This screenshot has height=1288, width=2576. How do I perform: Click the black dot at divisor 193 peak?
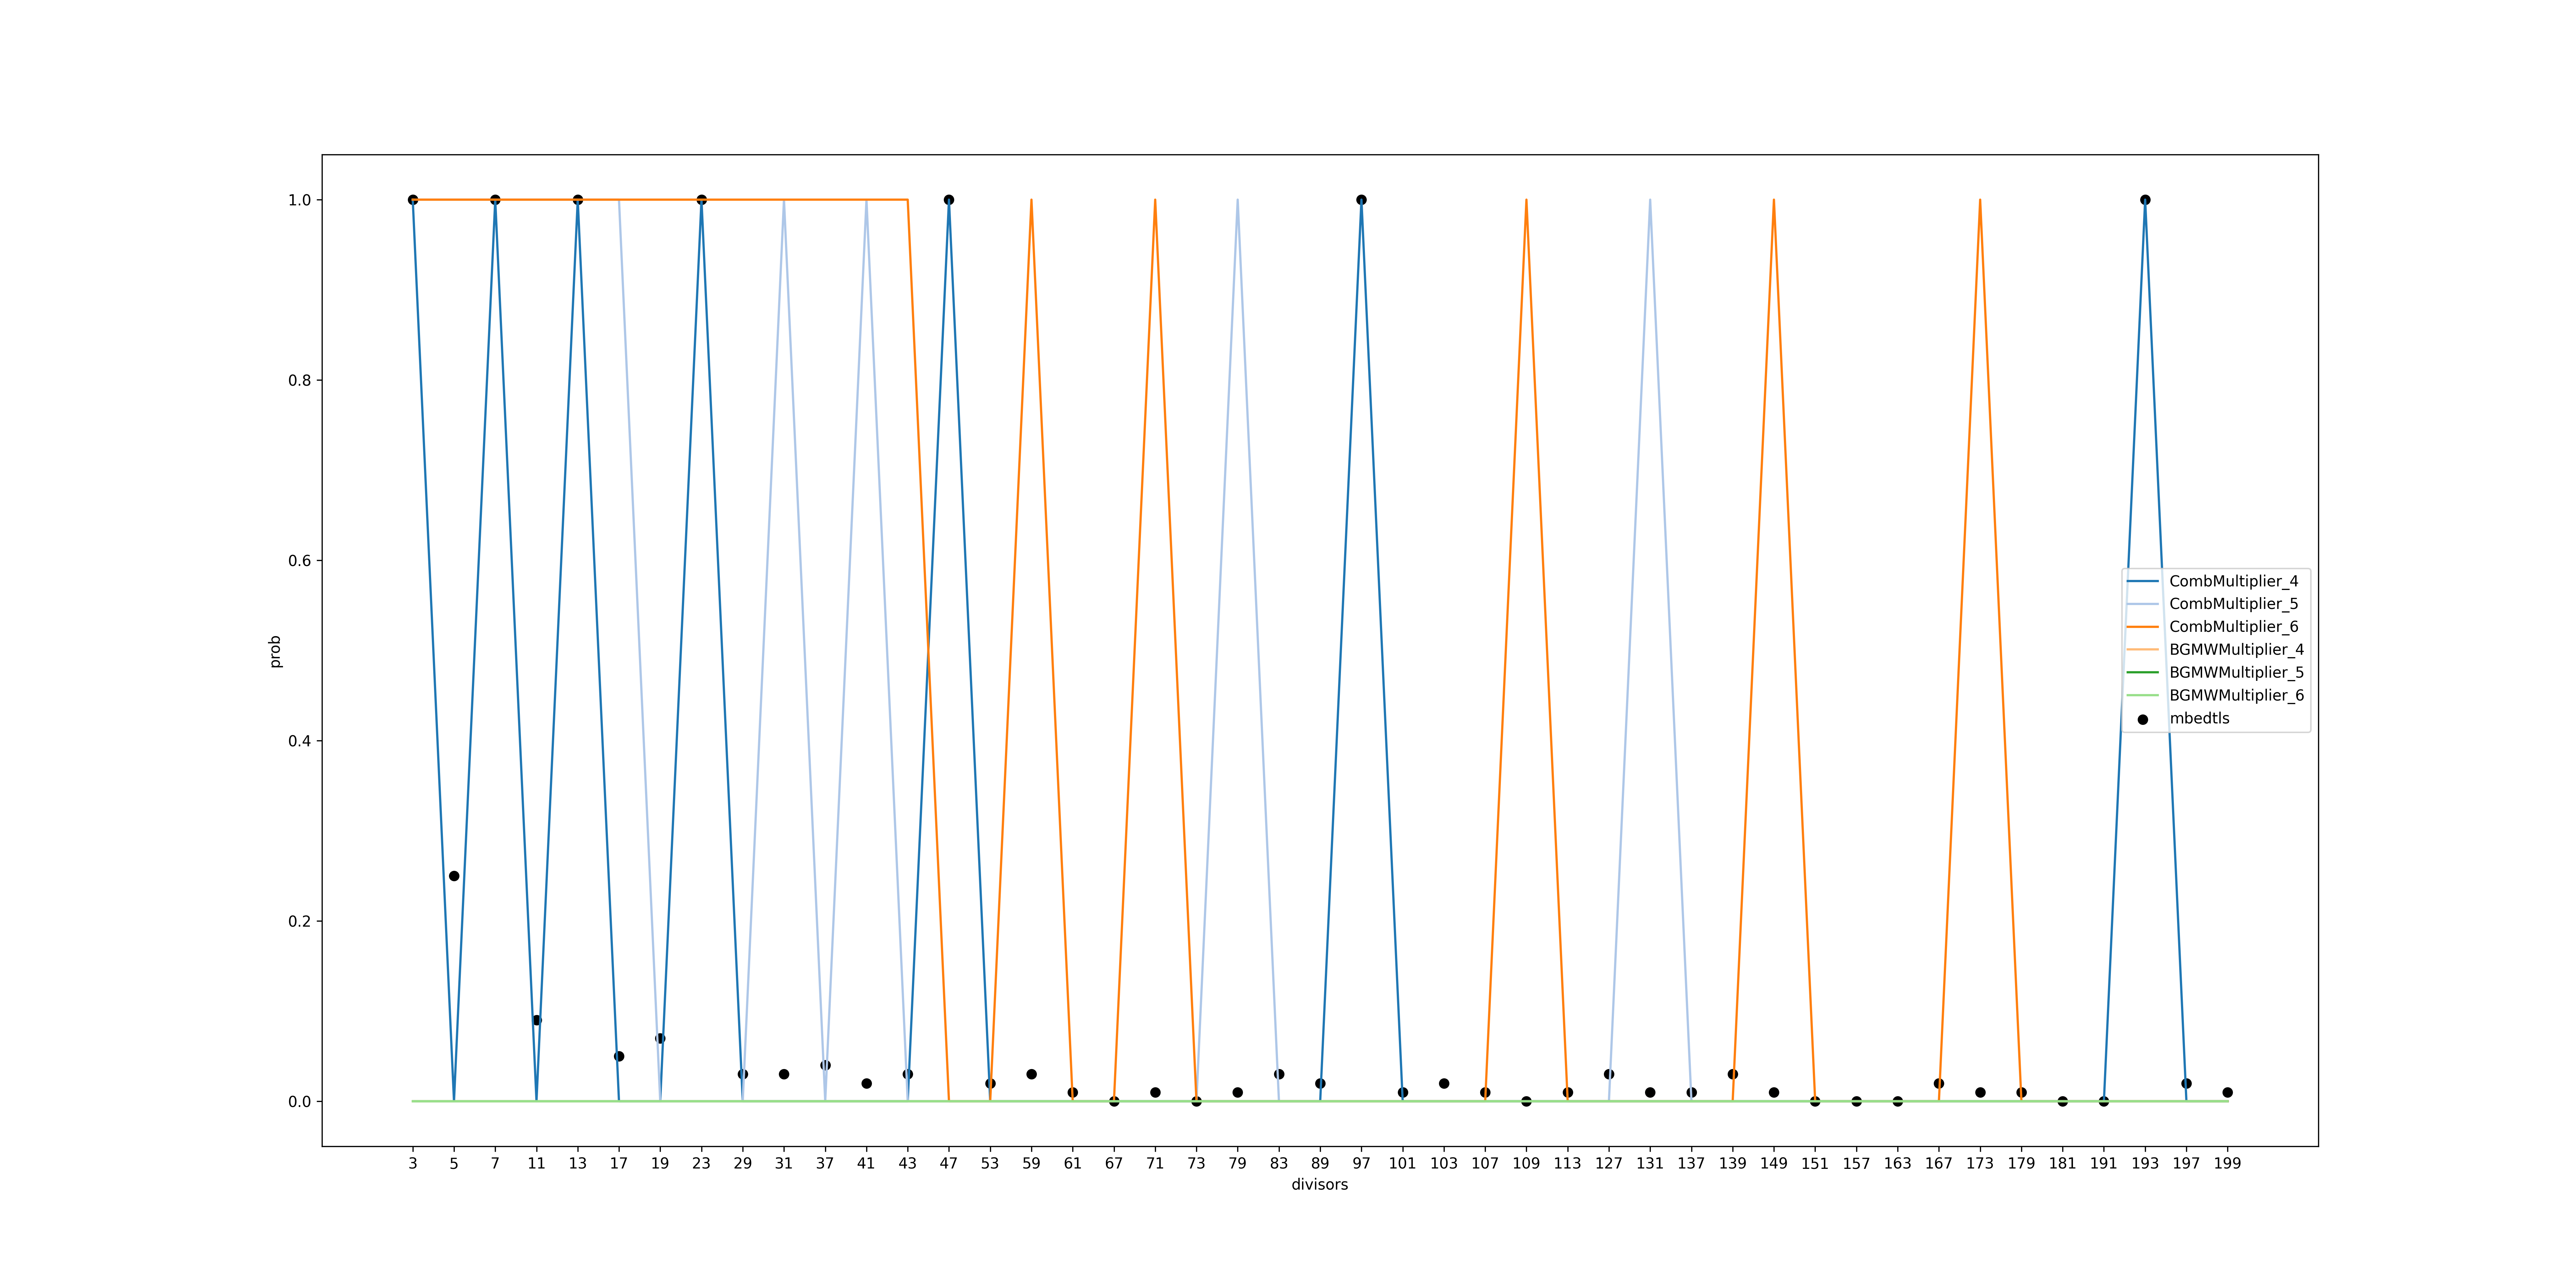[2145, 200]
